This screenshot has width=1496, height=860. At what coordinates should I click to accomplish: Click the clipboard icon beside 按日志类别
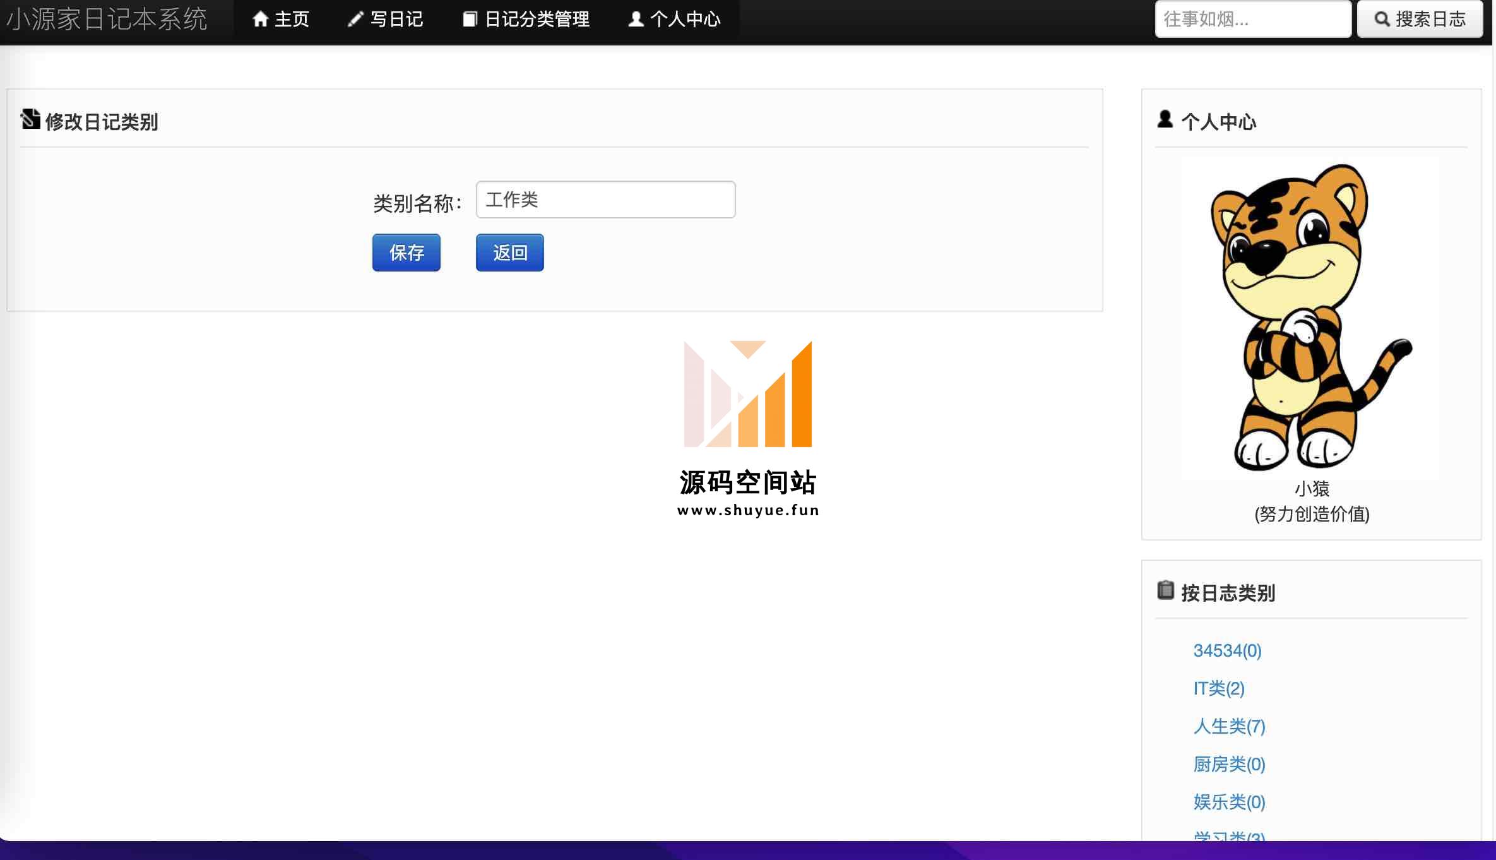tap(1165, 590)
